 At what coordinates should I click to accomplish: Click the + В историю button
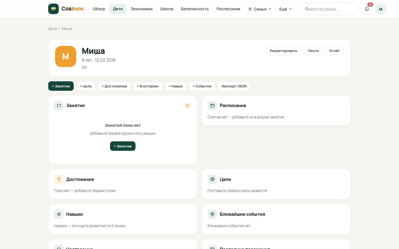click(148, 86)
